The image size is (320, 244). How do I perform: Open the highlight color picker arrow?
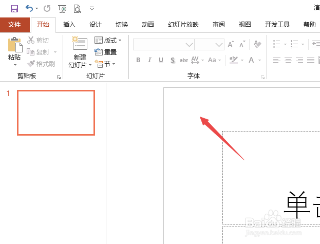point(242,60)
